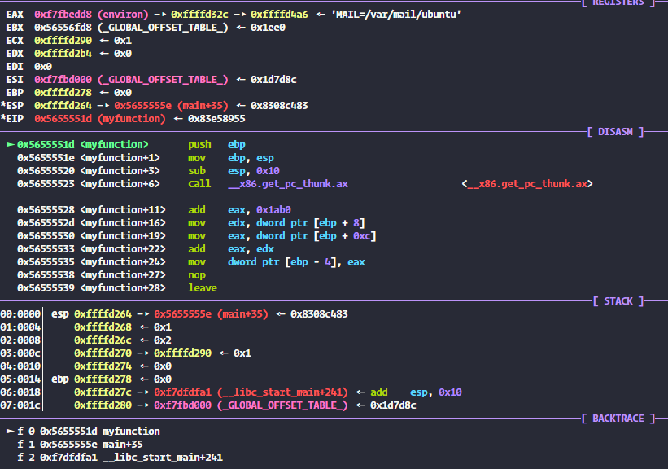
Task: Click the ebp marker in stack row 05:0014
Action: (60, 379)
